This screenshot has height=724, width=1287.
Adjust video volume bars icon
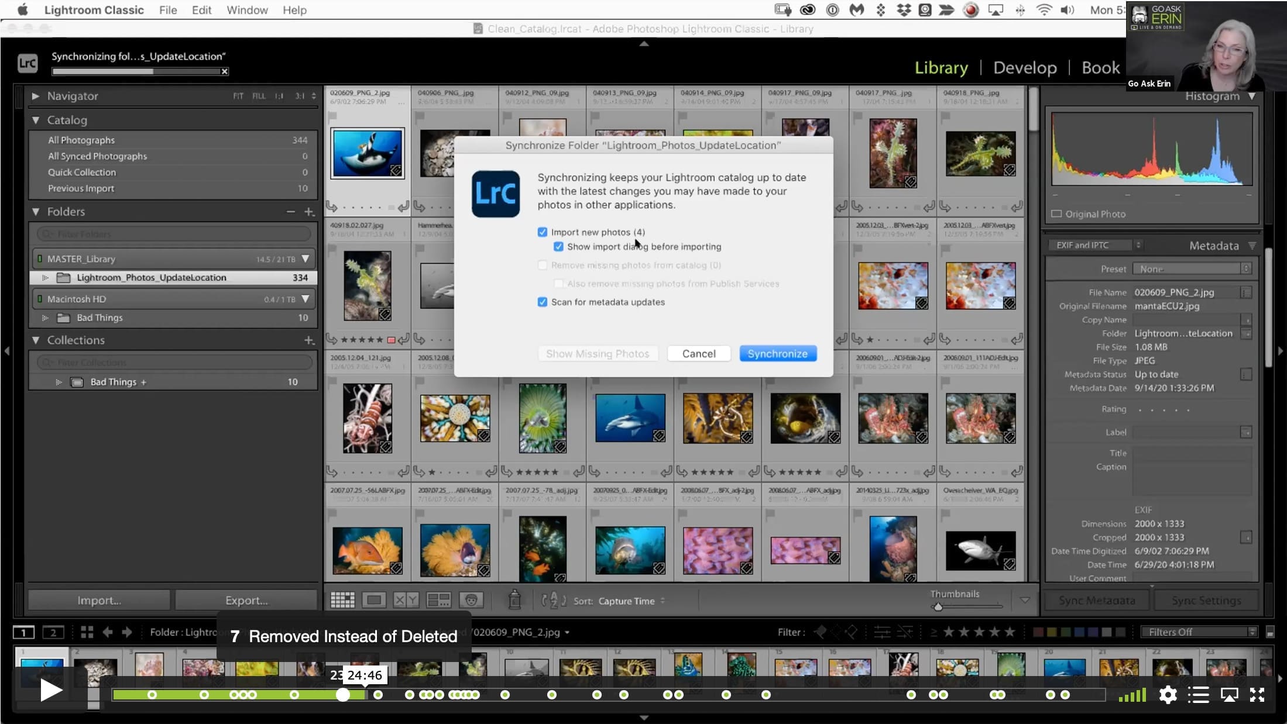1132,695
